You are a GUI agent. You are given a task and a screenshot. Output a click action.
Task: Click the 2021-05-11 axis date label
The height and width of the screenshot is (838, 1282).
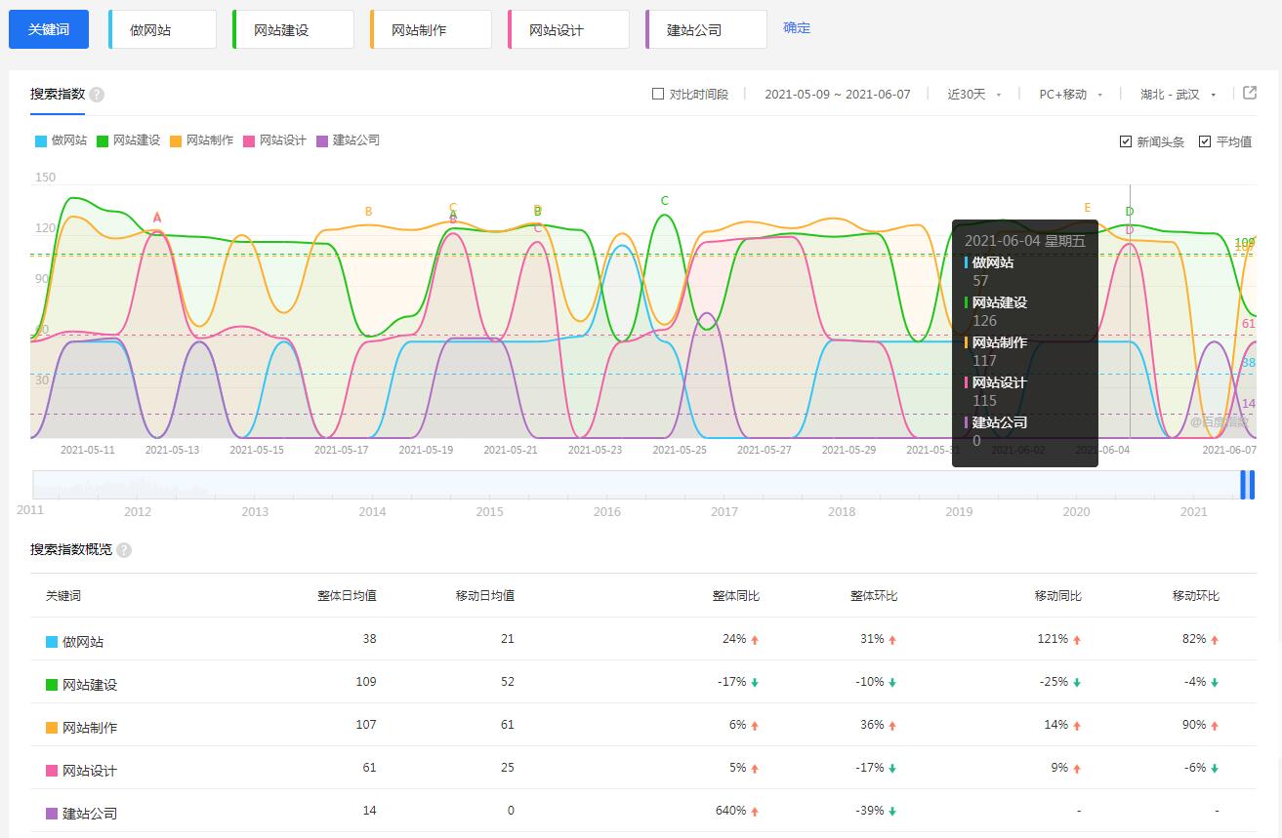(88, 450)
